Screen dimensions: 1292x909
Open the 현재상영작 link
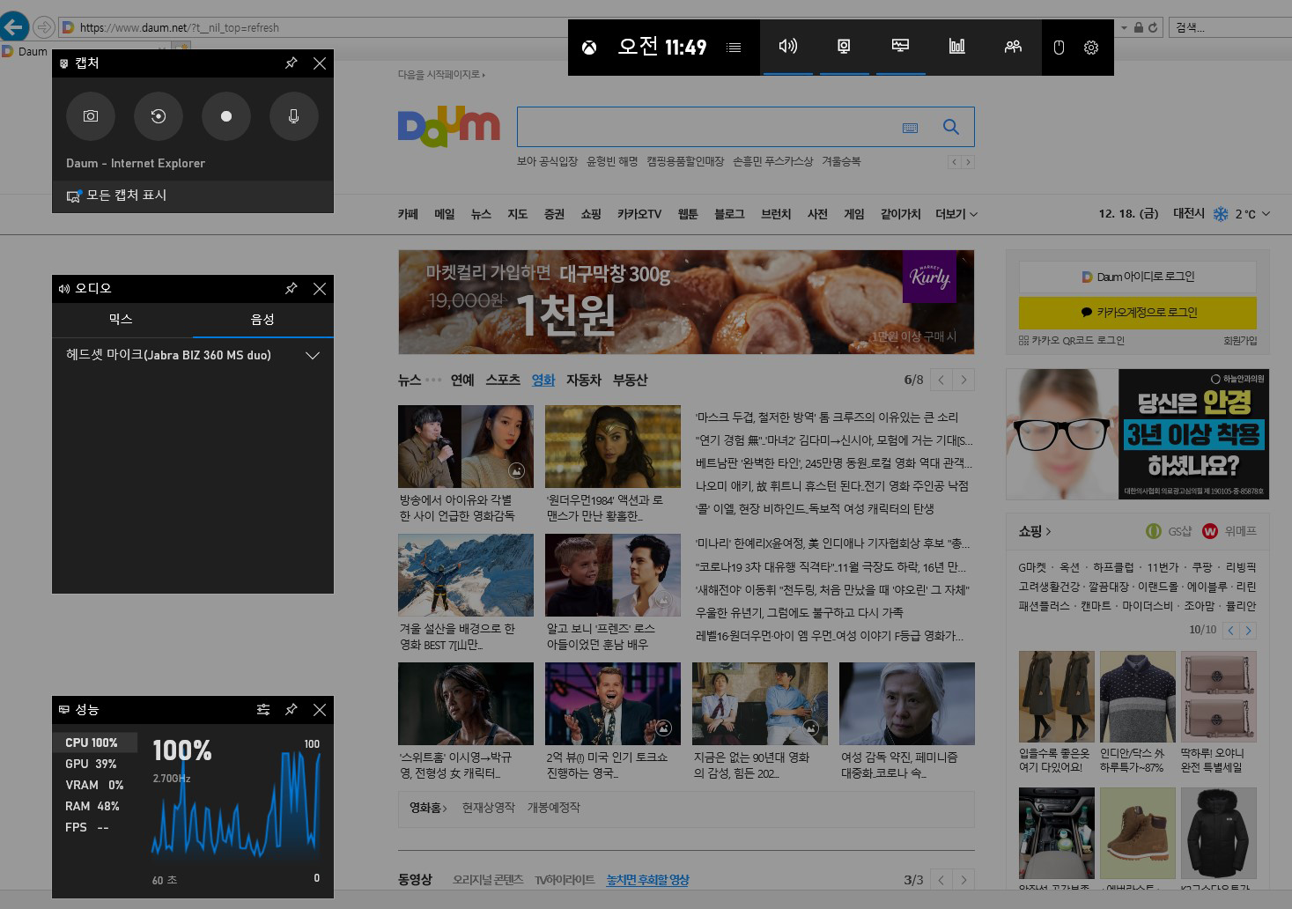[488, 808]
